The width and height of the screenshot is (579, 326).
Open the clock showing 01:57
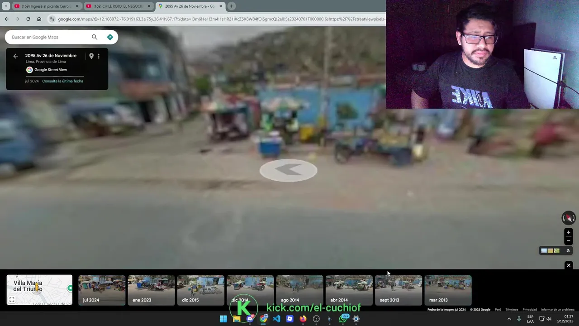click(566, 319)
